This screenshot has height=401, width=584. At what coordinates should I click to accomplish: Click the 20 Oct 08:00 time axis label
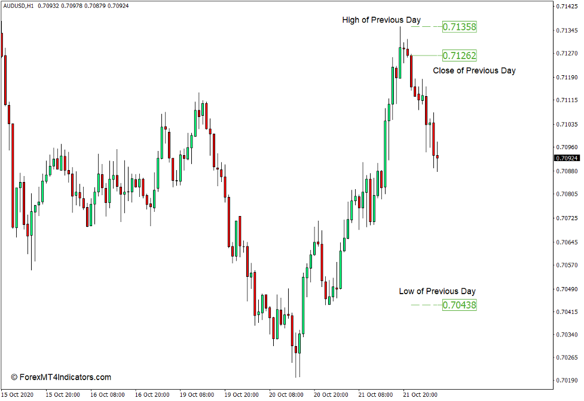coord(286,394)
